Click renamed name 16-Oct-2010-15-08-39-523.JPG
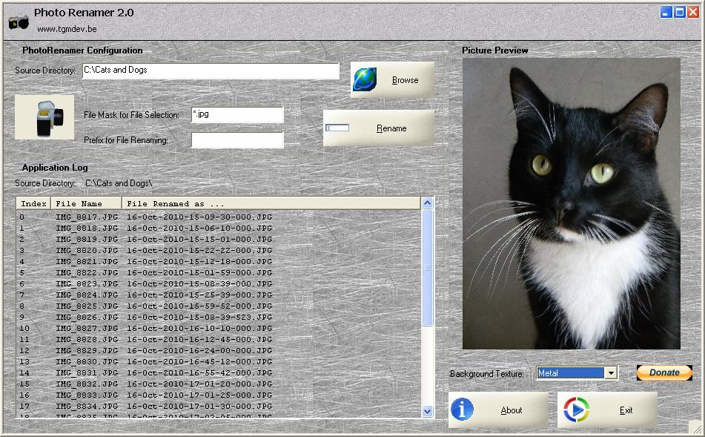 coord(199,318)
